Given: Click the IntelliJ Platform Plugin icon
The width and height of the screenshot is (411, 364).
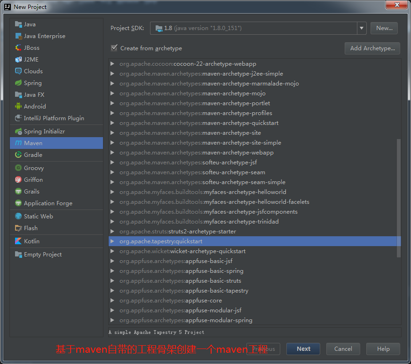Looking at the screenshot, I should 18,118.
